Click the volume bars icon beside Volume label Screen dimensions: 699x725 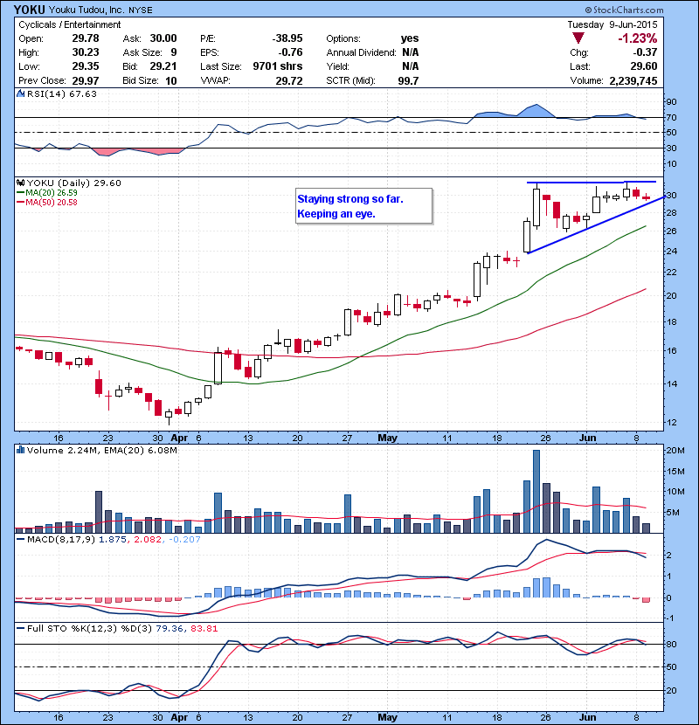(x=20, y=450)
